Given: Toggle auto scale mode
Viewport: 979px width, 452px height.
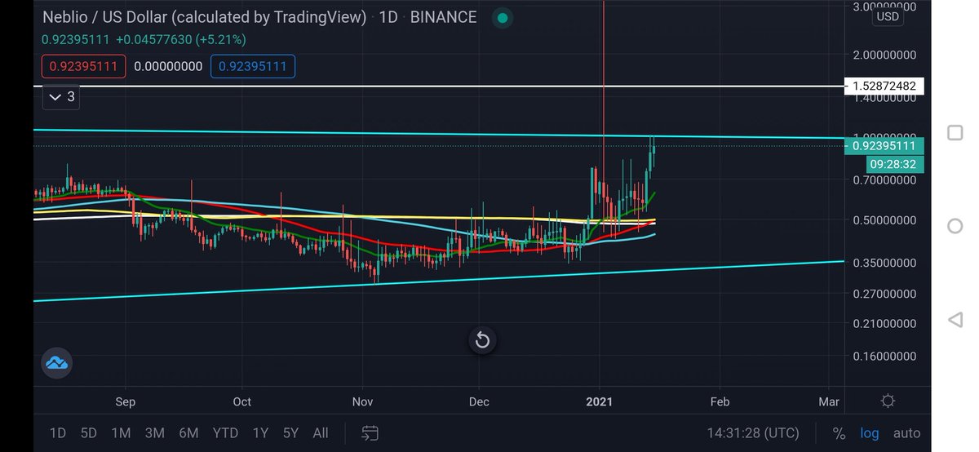Looking at the screenshot, I should [x=906, y=433].
